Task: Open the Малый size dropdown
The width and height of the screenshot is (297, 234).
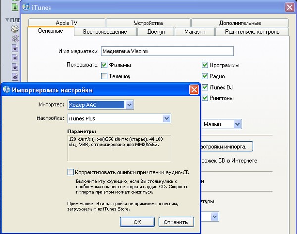Action: click(237, 124)
